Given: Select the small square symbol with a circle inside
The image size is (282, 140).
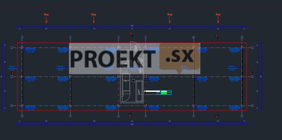Looking at the screenshot, I should coord(133,80).
